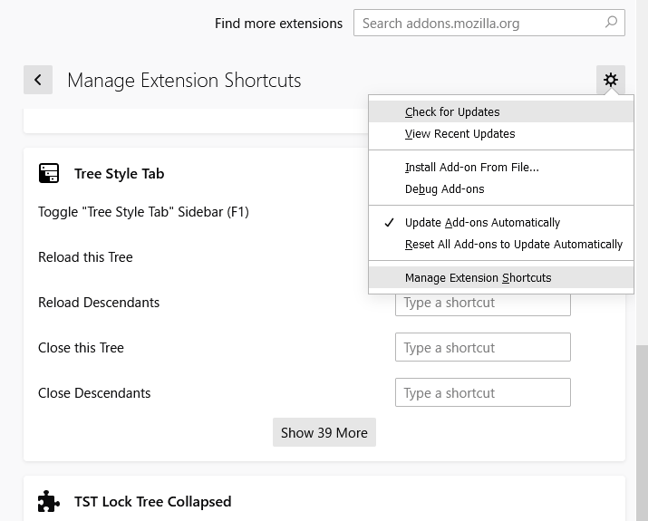Viewport: 648px width, 521px height.
Task: Click the back arrow button
Action: [x=38, y=80]
